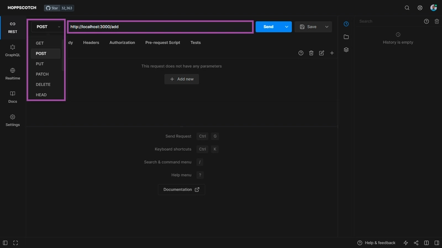The width and height of the screenshot is (442, 248).
Task: Open the Environments layers icon
Action: coord(346,50)
